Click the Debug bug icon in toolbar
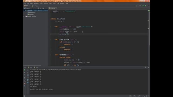 [x=146, y=6]
